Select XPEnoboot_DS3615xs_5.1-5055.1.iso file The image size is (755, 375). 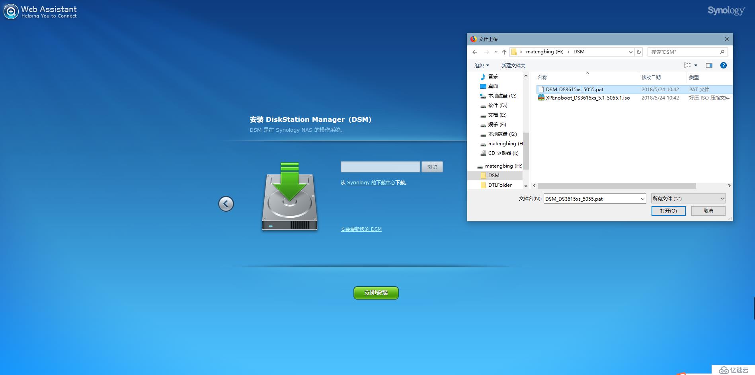(588, 98)
